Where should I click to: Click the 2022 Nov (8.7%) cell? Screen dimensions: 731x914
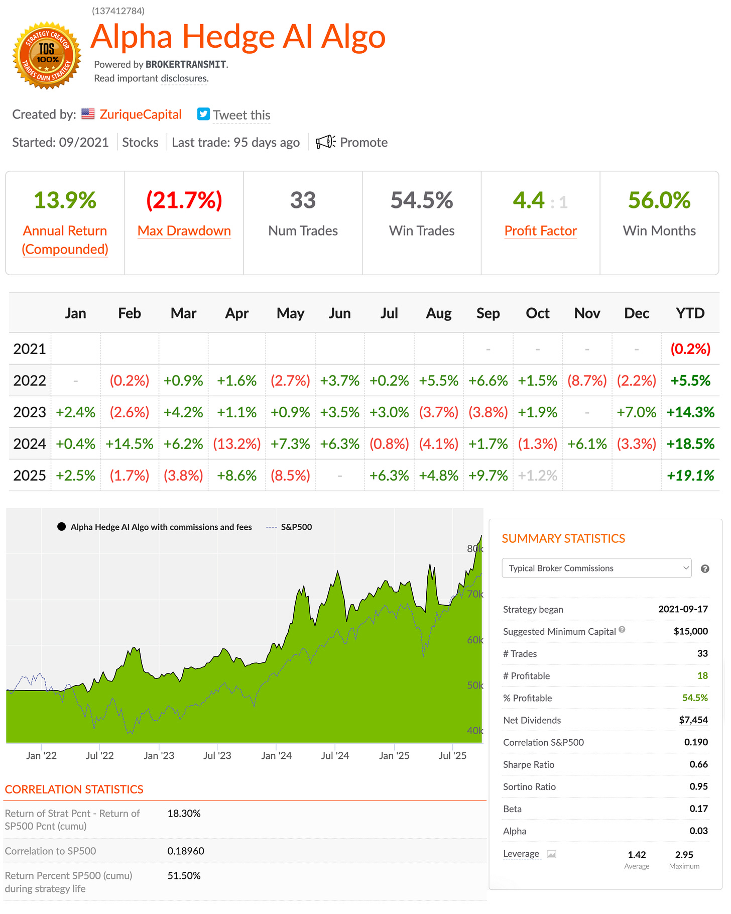tap(587, 381)
